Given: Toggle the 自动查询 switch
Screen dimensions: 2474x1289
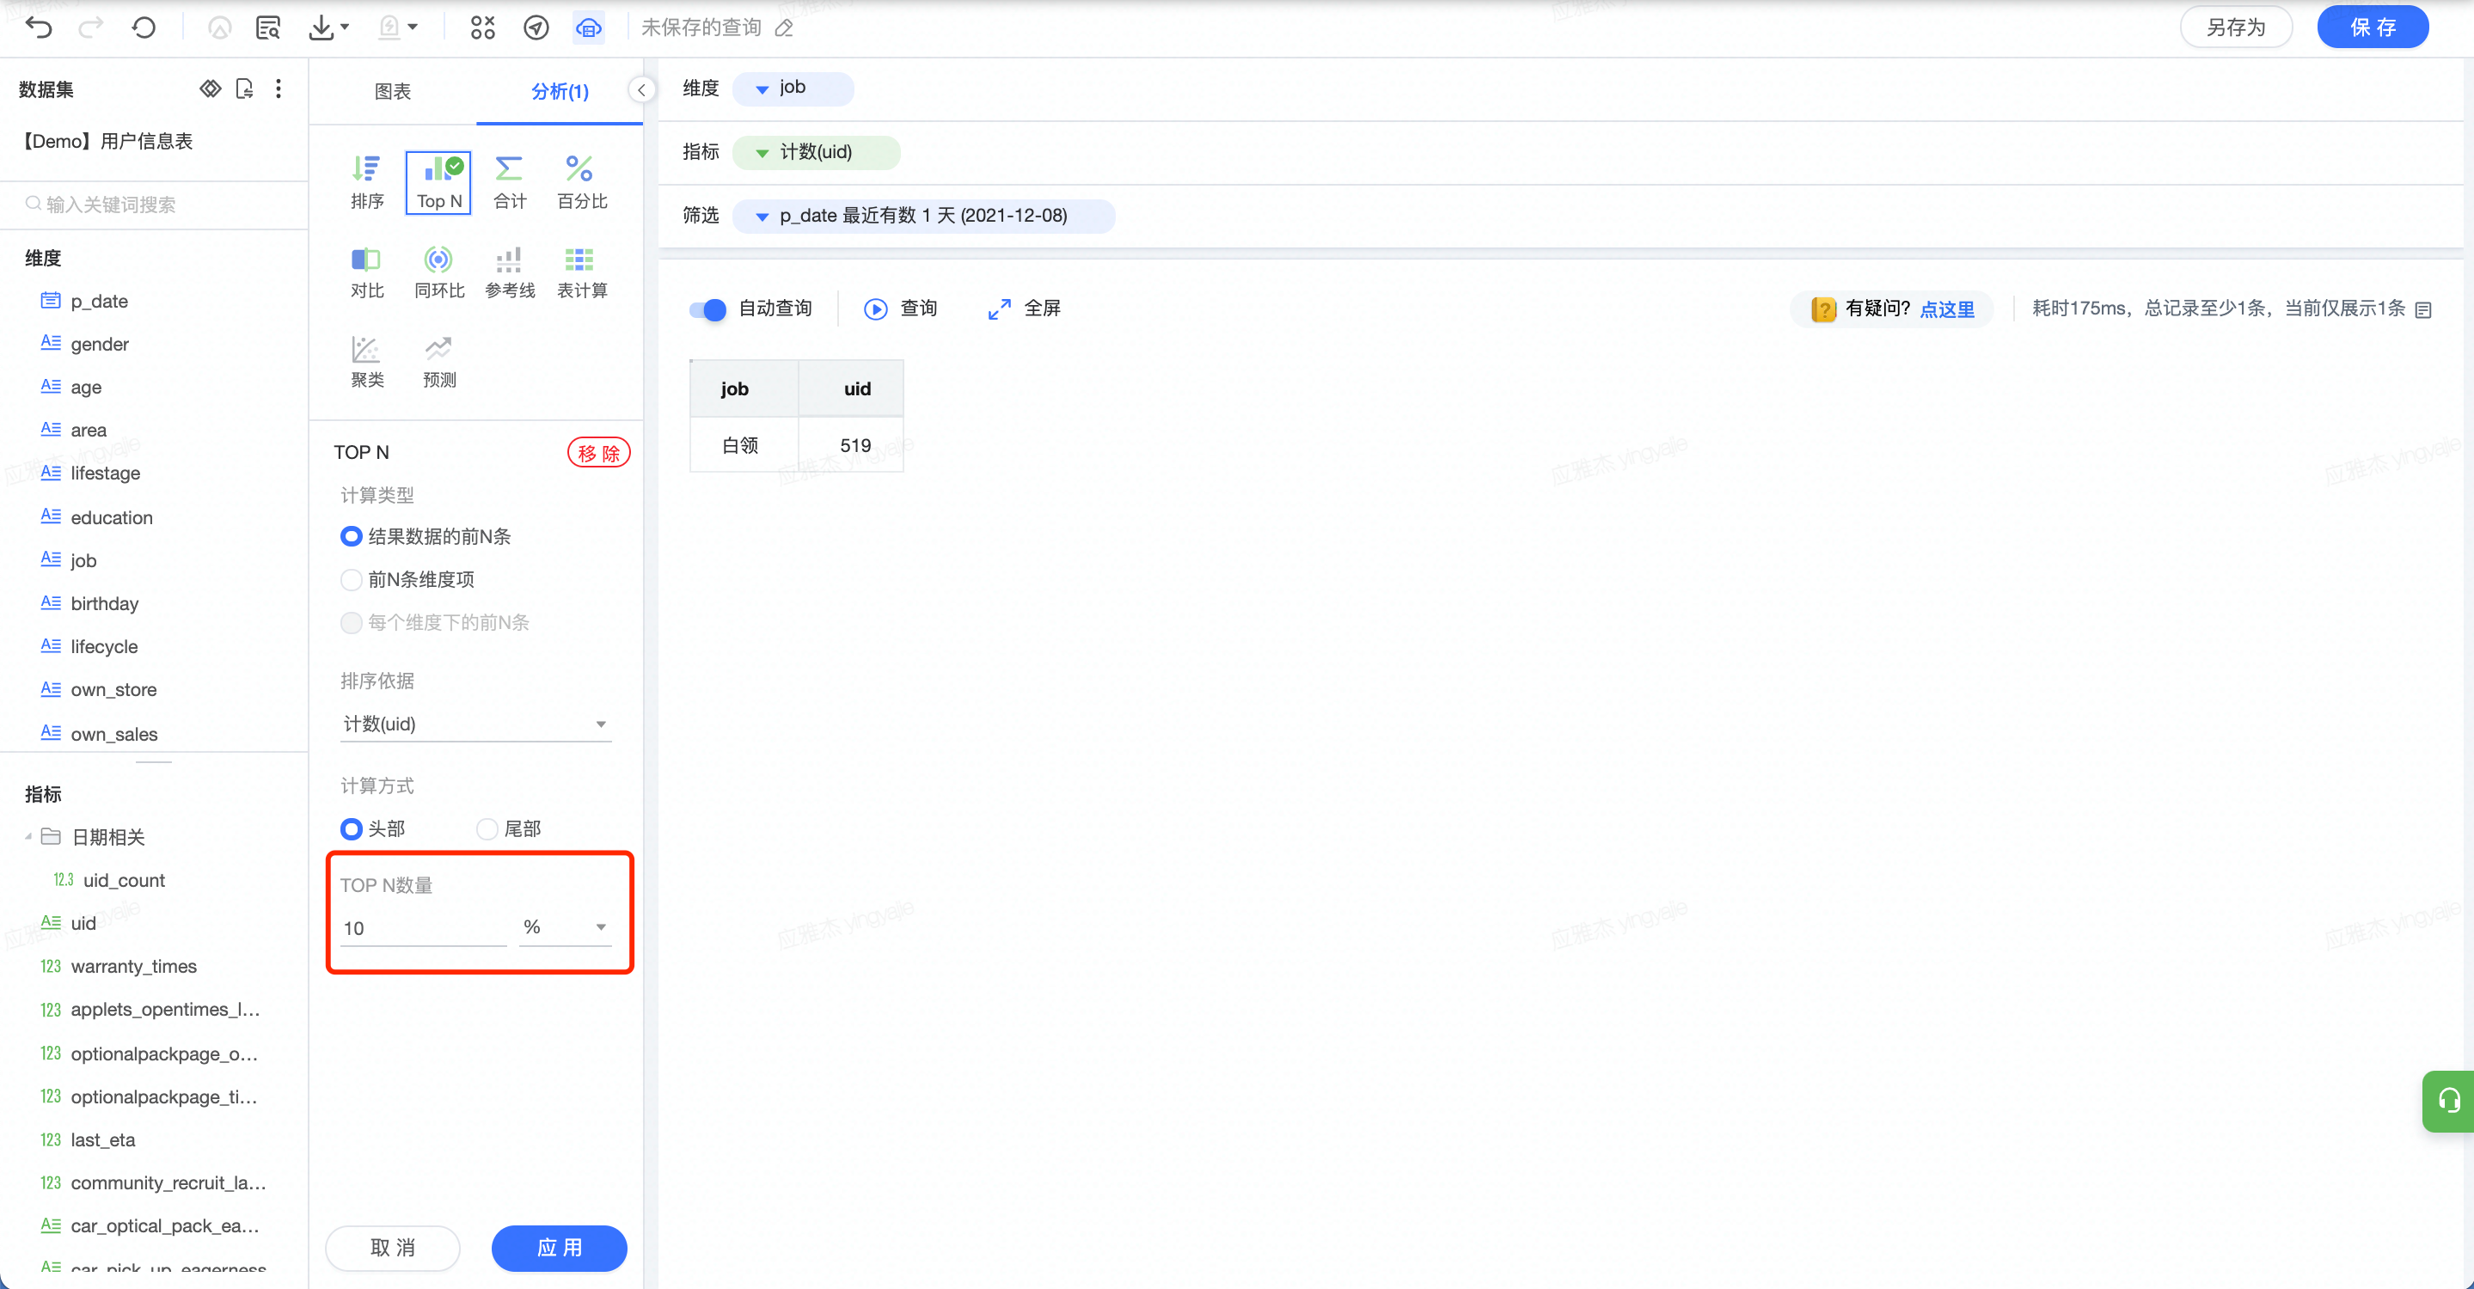Looking at the screenshot, I should click(707, 309).
